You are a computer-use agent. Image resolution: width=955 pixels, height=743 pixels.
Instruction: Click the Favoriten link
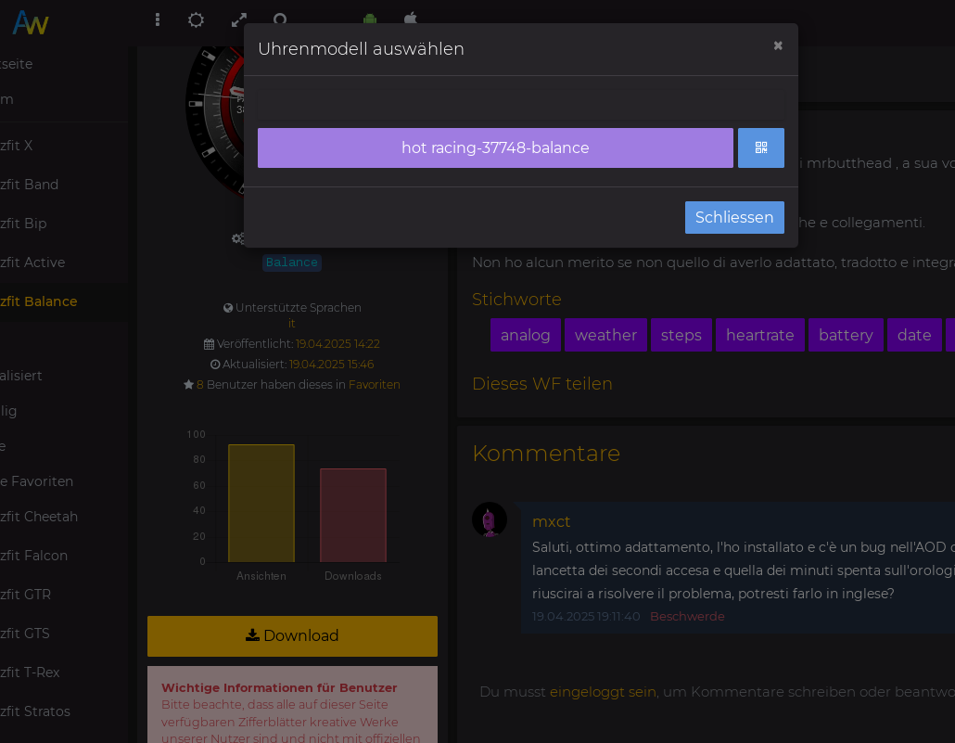[375, 384]
